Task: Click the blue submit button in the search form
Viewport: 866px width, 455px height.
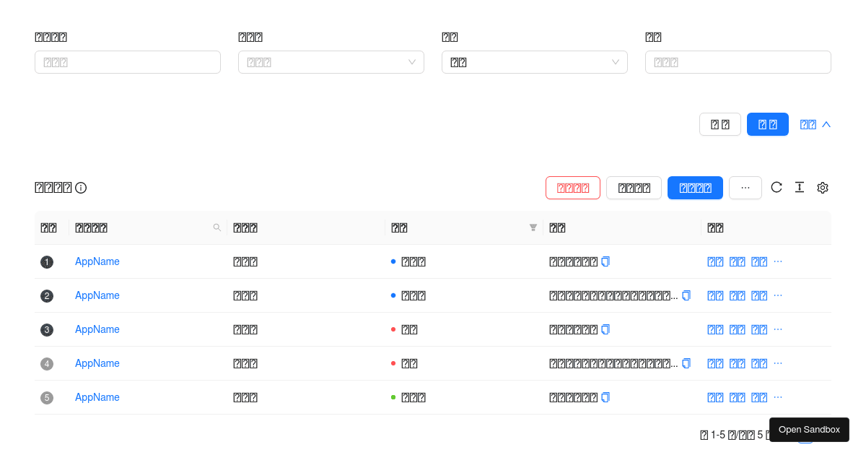Action: point(767,123)
